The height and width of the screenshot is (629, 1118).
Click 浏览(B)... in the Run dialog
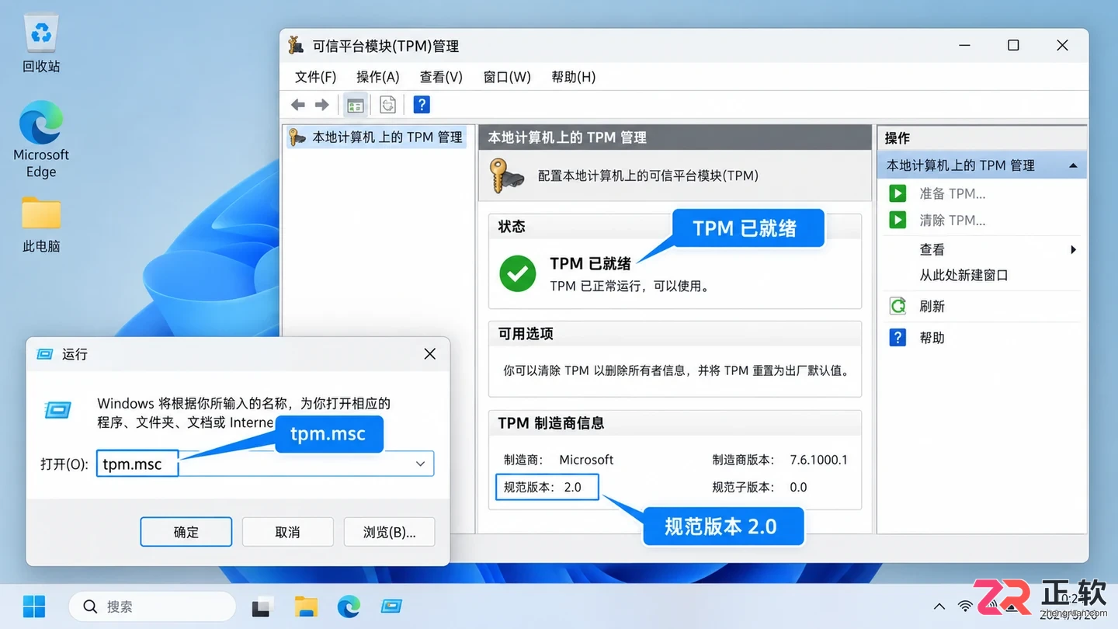[389, 532]
